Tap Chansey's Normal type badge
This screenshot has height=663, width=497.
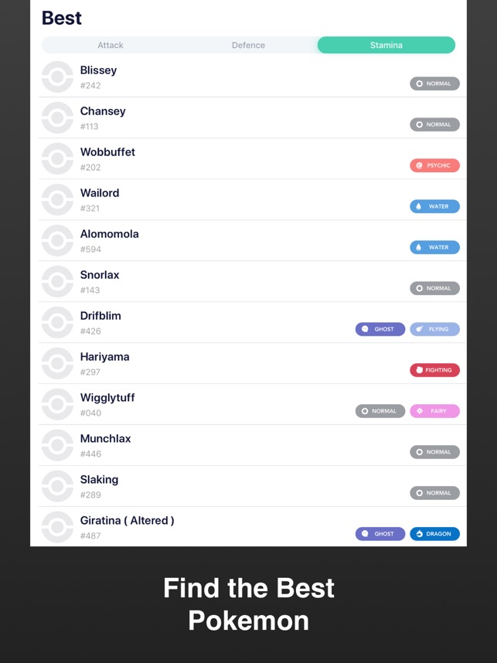pos(434,124)
